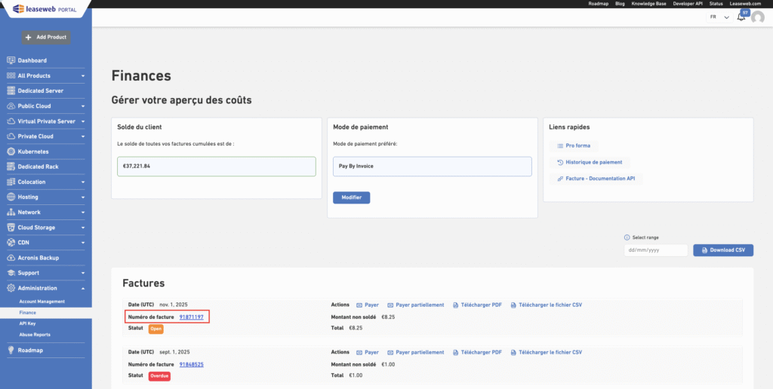Open Developer API in top bar
Image resolution: width=773 pixels, height=389 pixels.
[x=688, y=4]
